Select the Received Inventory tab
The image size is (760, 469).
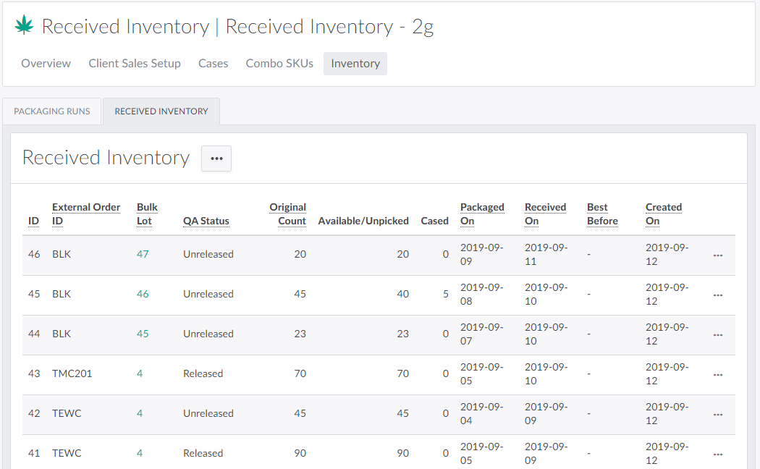(x=161, y=111)
